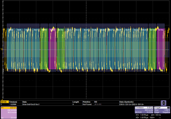Click the Not Found primitive cell

[87, 104]
